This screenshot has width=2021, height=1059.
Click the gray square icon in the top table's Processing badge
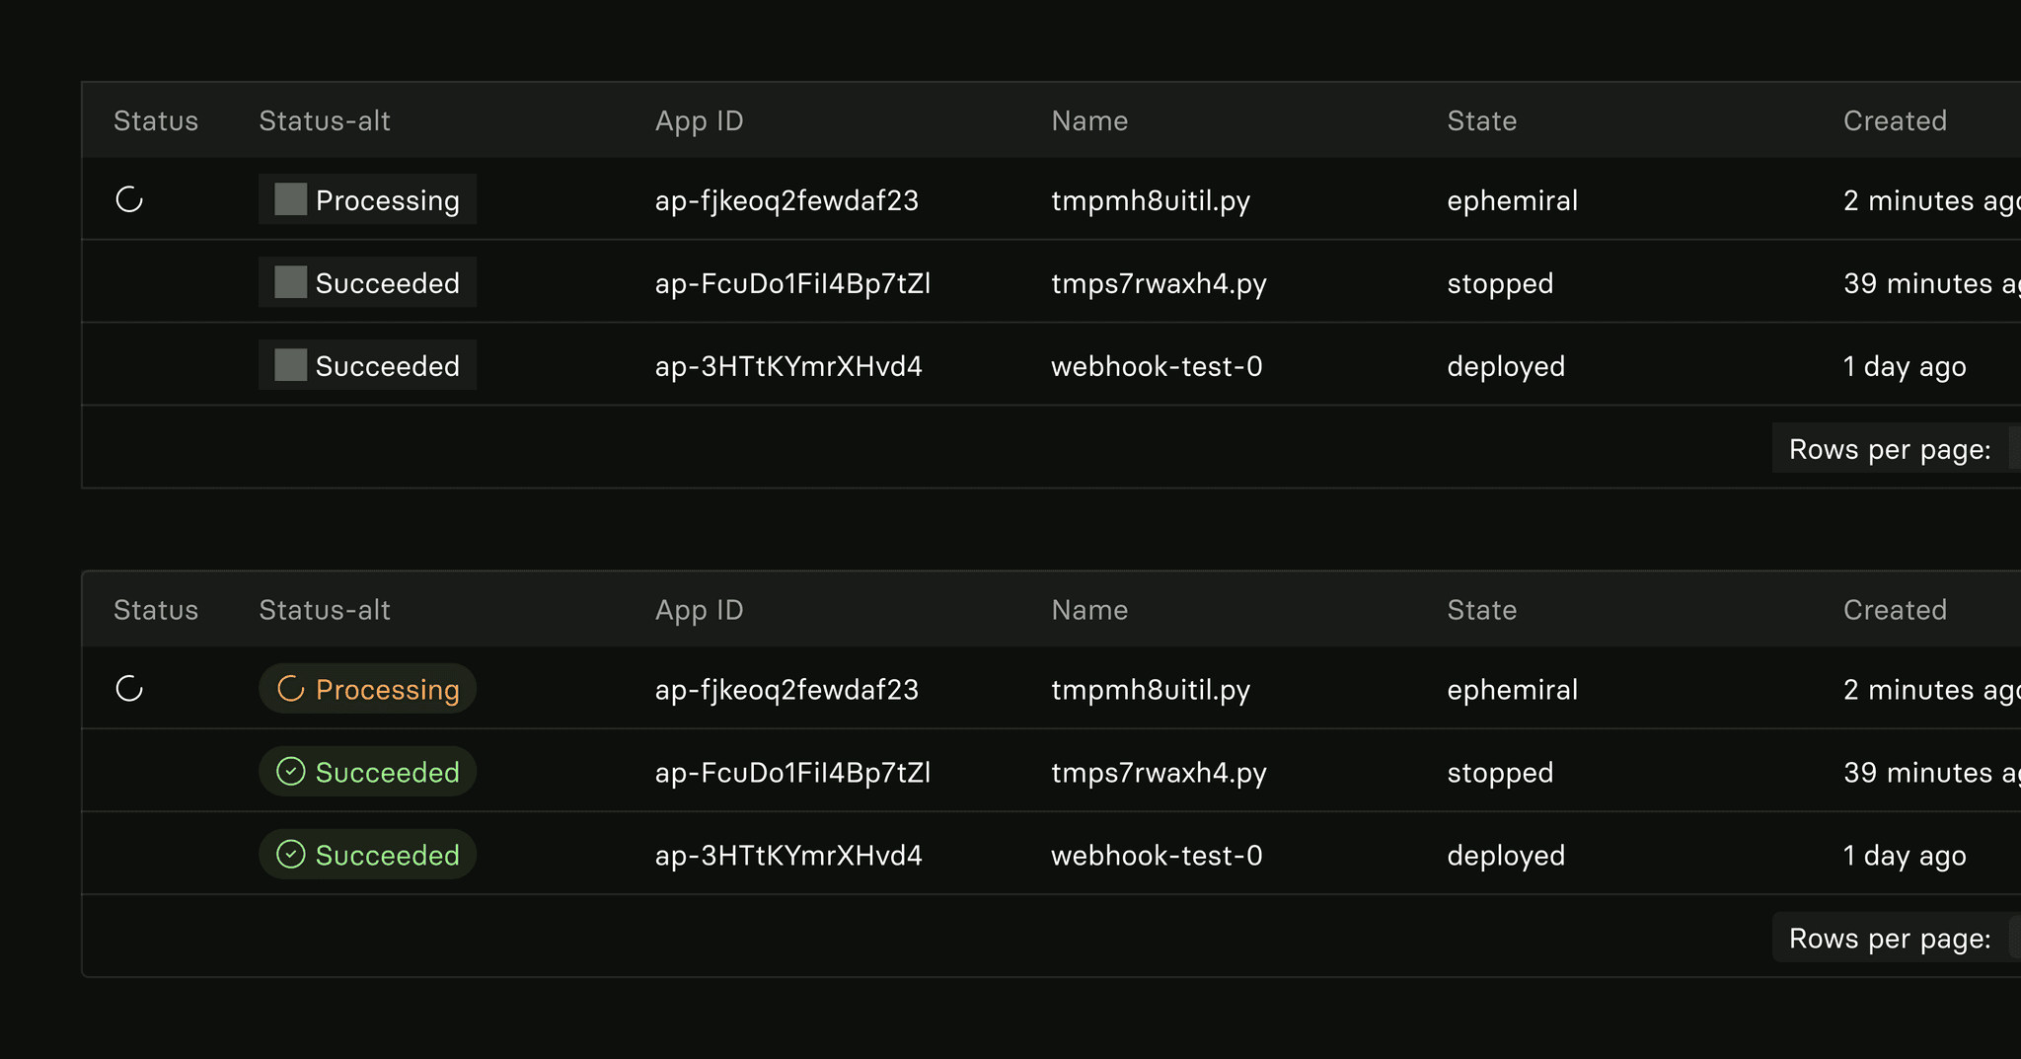coord(290,199)
